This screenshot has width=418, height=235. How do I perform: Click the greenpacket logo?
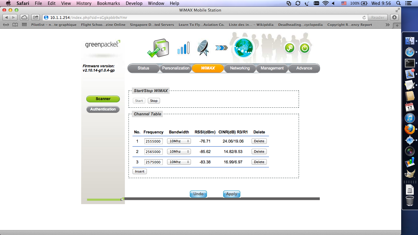pyautogui.click(x=103, y=44)
